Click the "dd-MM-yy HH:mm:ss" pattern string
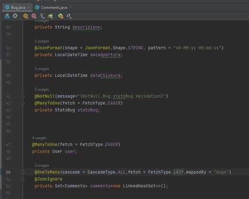This screenshot has width=249, height=199. pos(198,48)
